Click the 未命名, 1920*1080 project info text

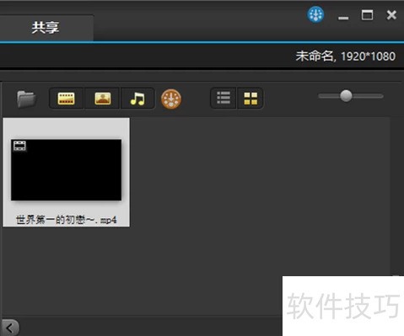pyautogui.click(x=346, y=56)
